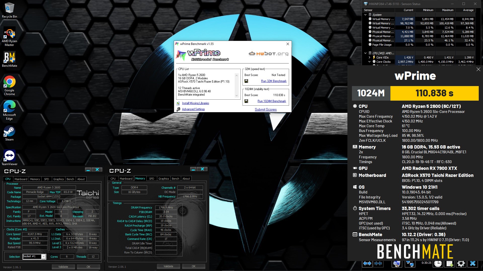Click HWiNFO sensor search monitor icon
Screen dimensions: 483x271
click(x=397, y=263)
